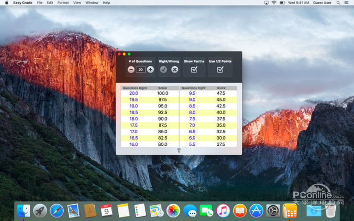Increase the number of questions with plus button
The height and width of the screenshot is (221, 354).
tap(150, 70)
